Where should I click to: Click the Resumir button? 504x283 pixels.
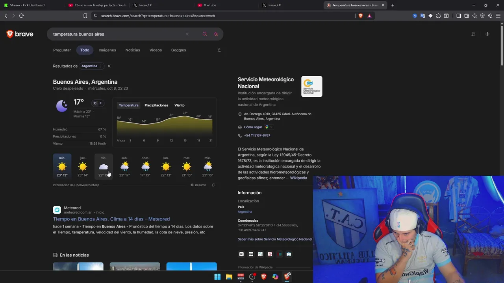pyautogui.click(x=198, y=185)
